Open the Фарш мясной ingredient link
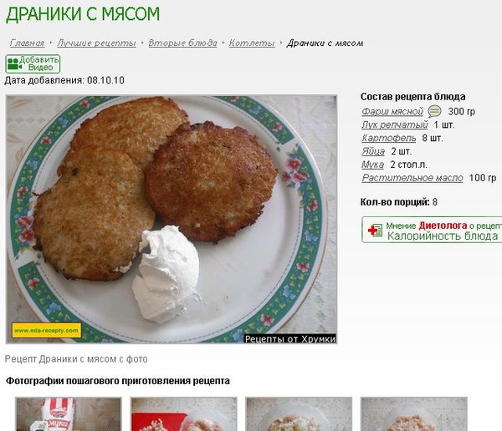Viewport: 502px width, 431px height. click(392, 112)
